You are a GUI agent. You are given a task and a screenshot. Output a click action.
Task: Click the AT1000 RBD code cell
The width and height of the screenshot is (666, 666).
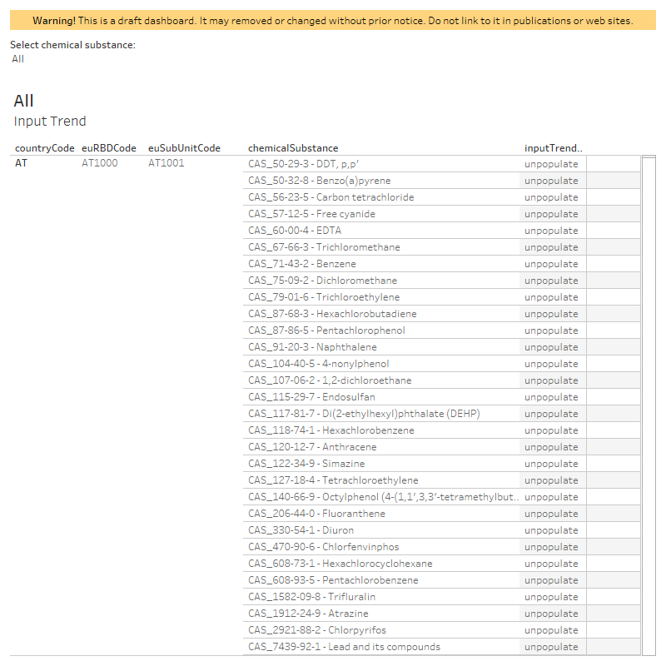coord(99,163)
